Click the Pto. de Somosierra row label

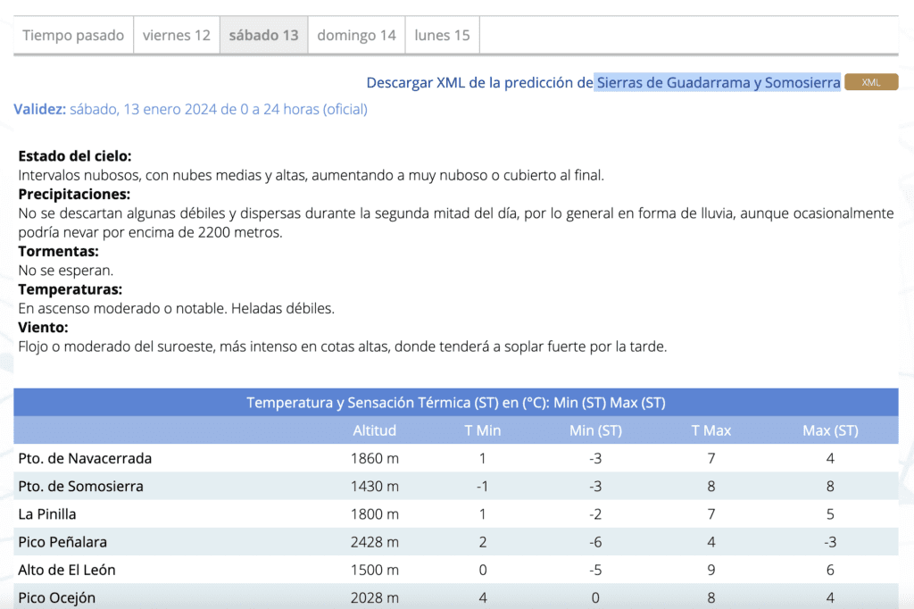click(80, 487)
